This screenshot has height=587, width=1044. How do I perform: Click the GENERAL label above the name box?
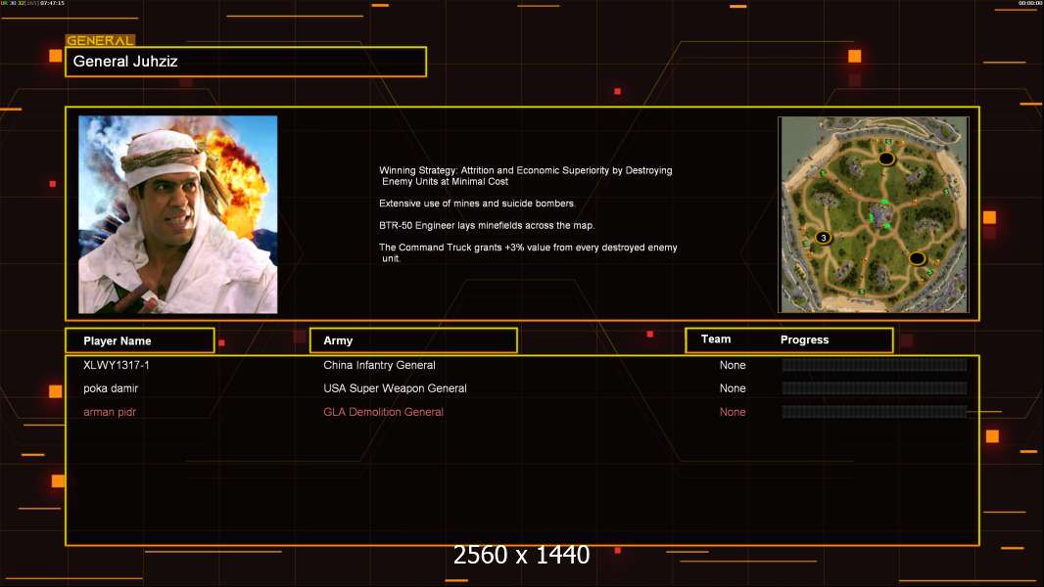(101, 40)
